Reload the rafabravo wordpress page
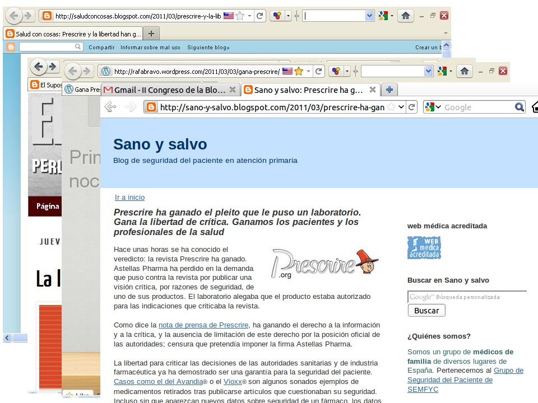The image size is (538, 403). (318, 71)
